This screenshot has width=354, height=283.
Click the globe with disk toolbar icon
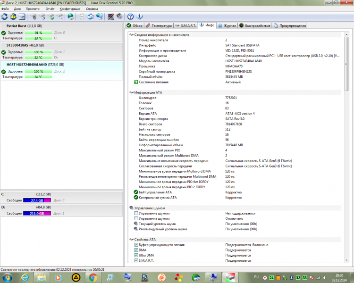coord(71,17)
